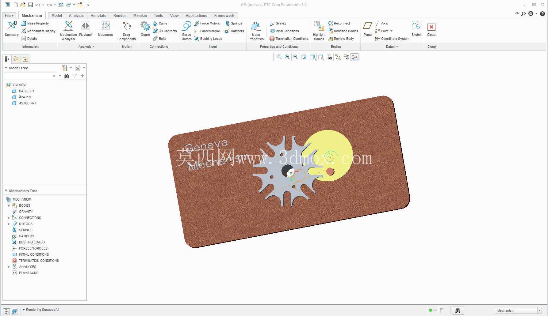Viewport: 548px width, 316px height.
Task: Insert Bushing Loads
Action: 208,39
